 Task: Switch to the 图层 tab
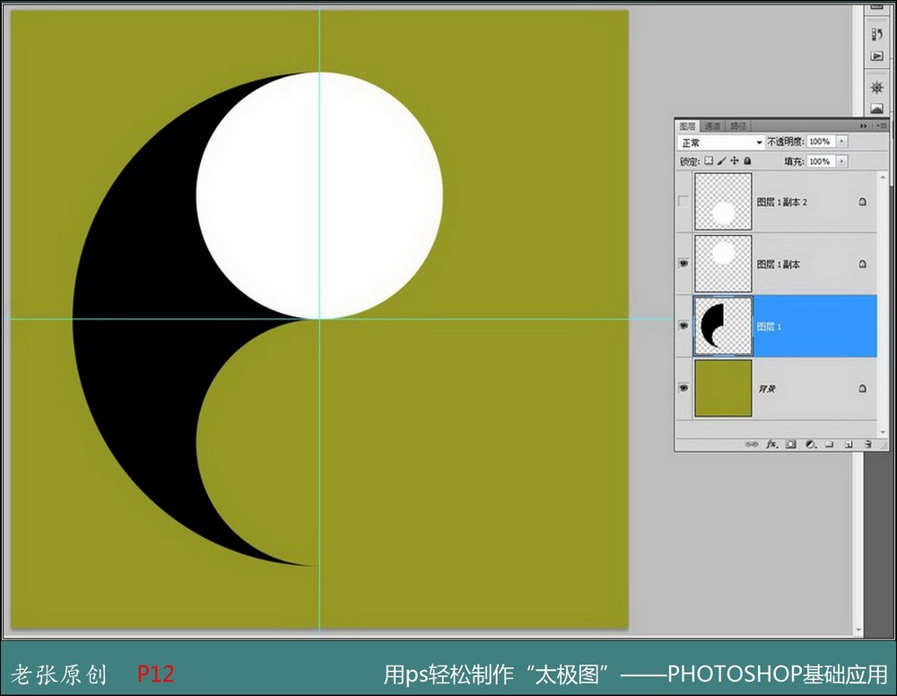pyautogui.click(x=688, y=126)
